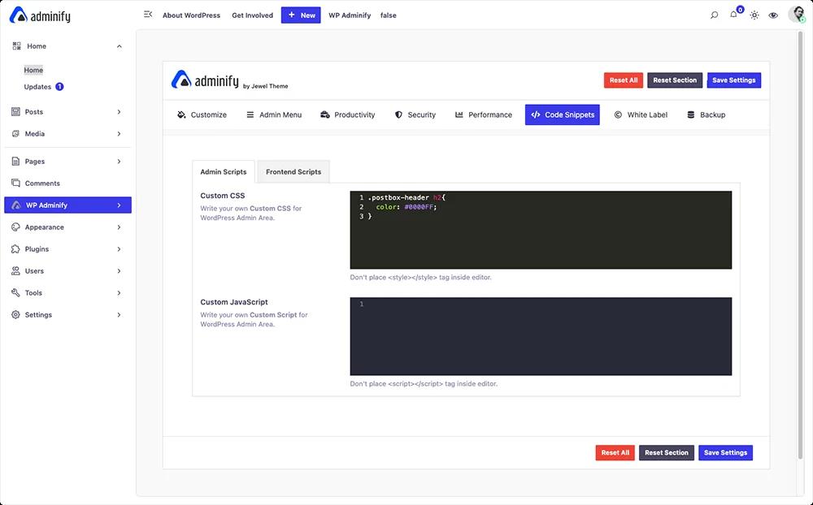Select the Code Snippets tab
Image resolution: width=813 pixels, height=505 pixels.
pos(562,115)
